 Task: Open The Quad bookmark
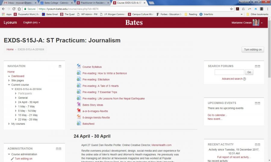point(67,14)
